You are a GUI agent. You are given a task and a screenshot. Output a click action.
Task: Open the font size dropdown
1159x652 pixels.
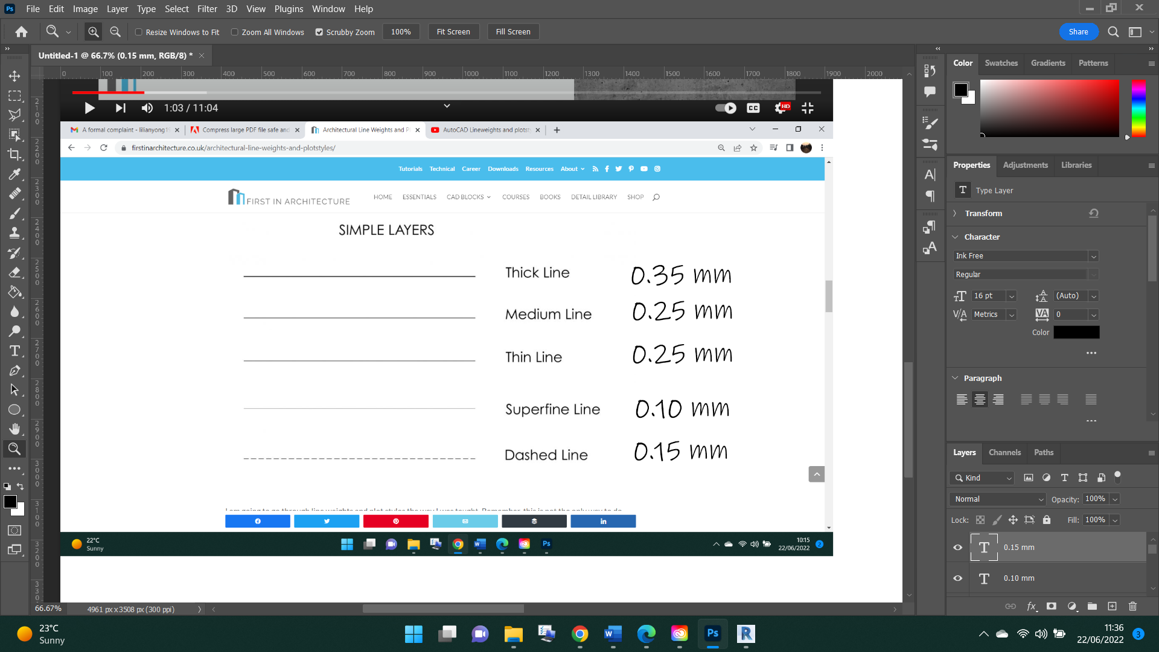tap(1012, 296)
